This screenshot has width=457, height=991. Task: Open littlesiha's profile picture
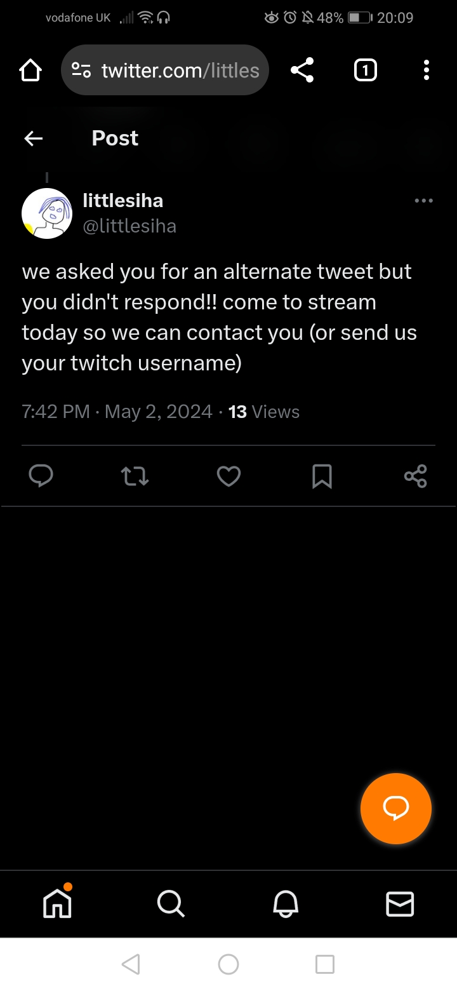[x=47, y=213]
